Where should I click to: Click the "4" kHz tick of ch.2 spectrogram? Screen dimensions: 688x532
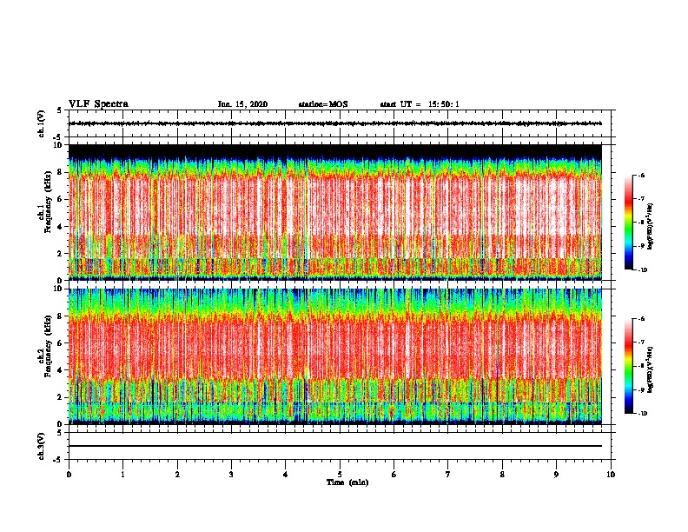coord(60,370)
